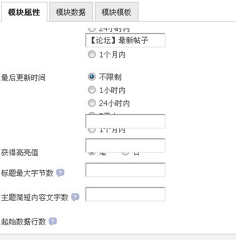Click the 最后更新时间 label

coord(23,78)
